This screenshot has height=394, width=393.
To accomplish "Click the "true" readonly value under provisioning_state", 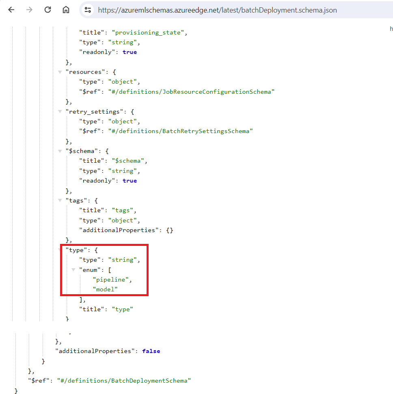I will tap(130, 52).
